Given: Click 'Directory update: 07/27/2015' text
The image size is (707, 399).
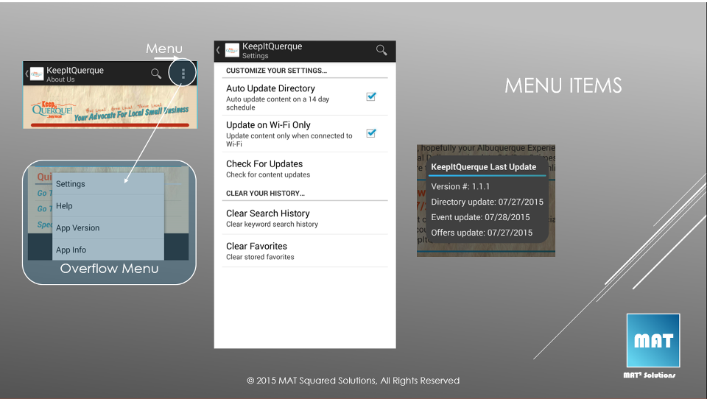Looking at the screenshot, I should (x=487, y=202).
